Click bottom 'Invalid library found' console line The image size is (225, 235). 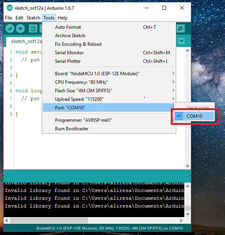point(94,206)
